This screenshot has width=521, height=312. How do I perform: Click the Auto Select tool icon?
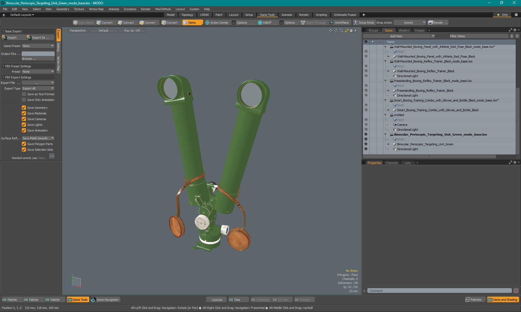(x=75, y=23)
